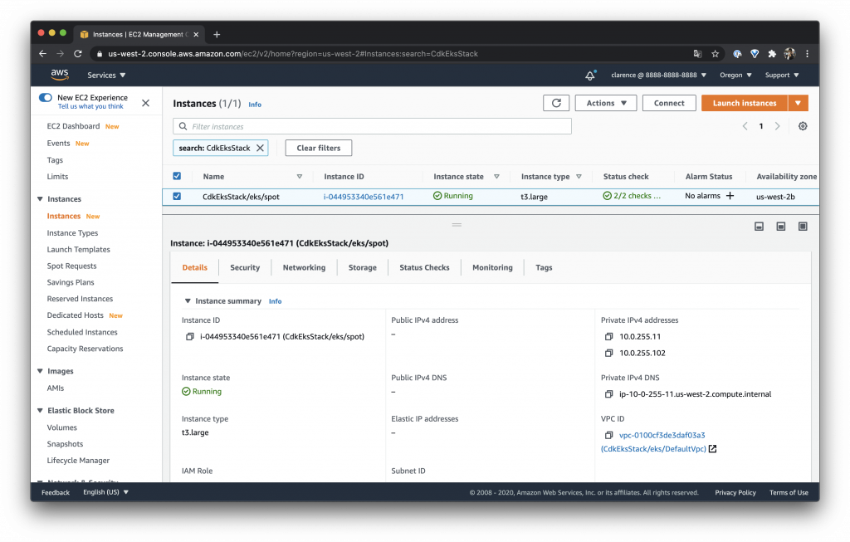Open table preferences gear icon
850x542 pixels.
pos(803,126)
